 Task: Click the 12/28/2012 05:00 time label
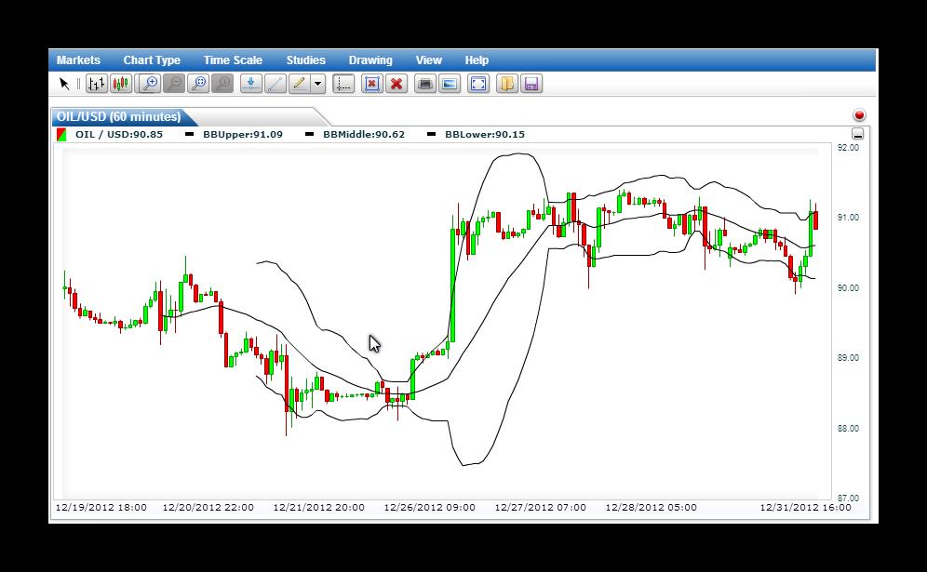[651, 508]
